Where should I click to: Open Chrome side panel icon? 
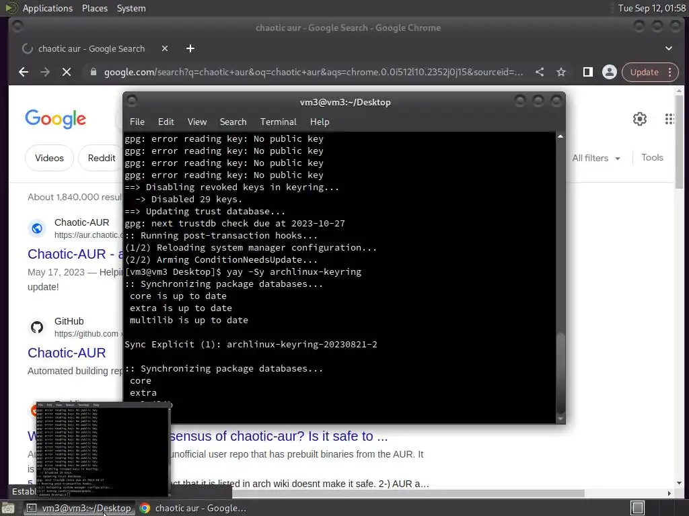588,72
